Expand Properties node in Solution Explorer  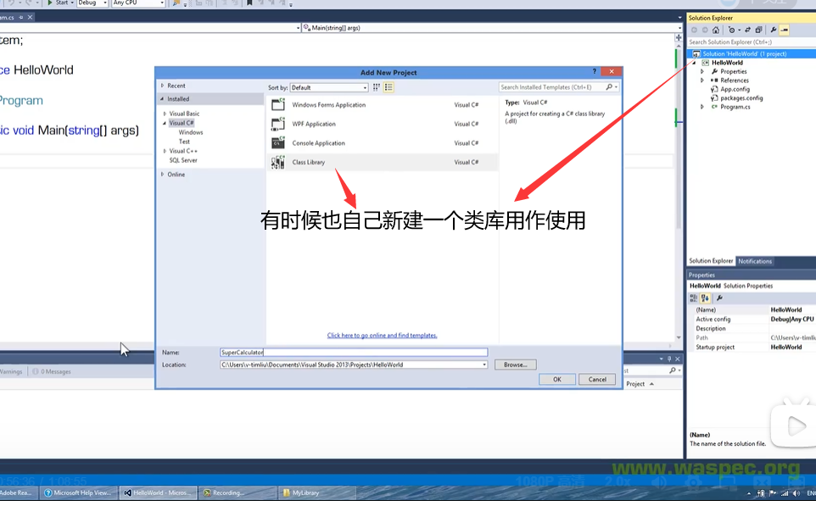tap(702, 72)
